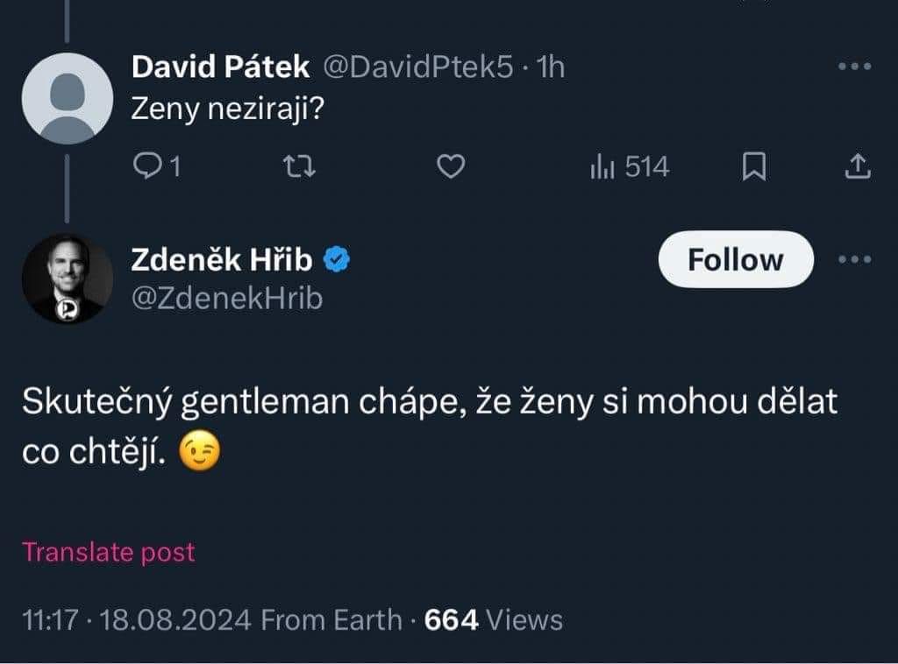898x664 pixels.
Task: Open the @ZdenekHrib handle
Action: click(226, 299)
